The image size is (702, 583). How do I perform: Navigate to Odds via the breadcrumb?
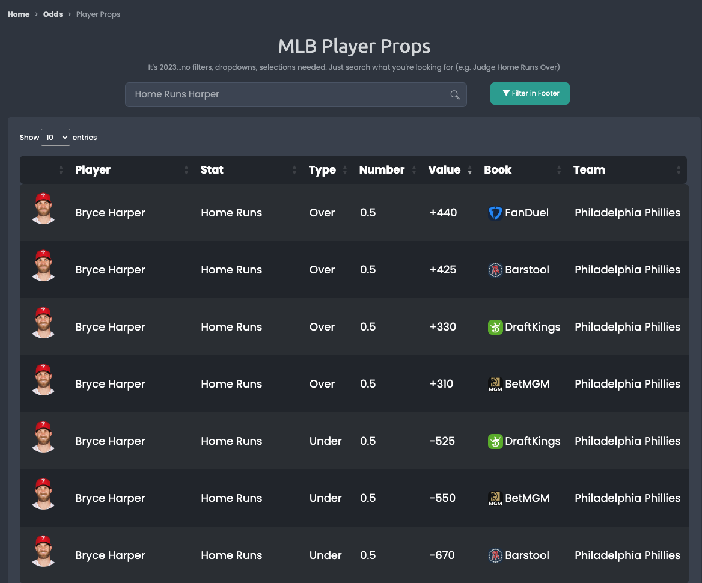(x=52, y=14)
